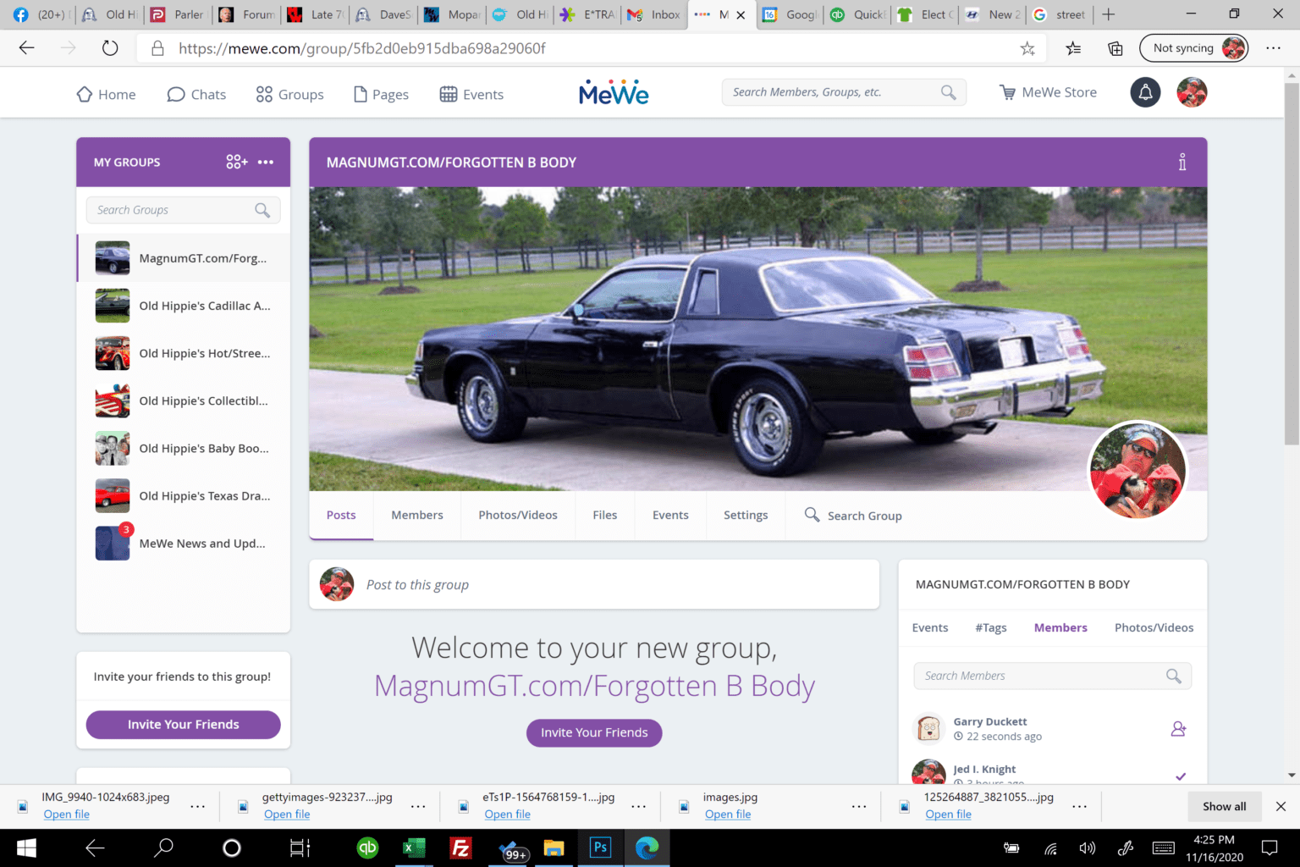
Task: Open Old Hippie's Texas Drag group
Action: click(183, 495)
